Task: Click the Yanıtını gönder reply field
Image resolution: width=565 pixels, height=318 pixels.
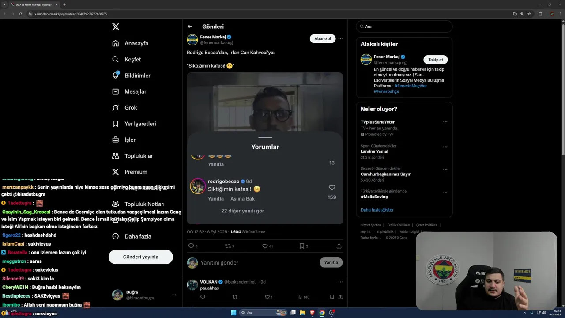Action: pos(258,262)
